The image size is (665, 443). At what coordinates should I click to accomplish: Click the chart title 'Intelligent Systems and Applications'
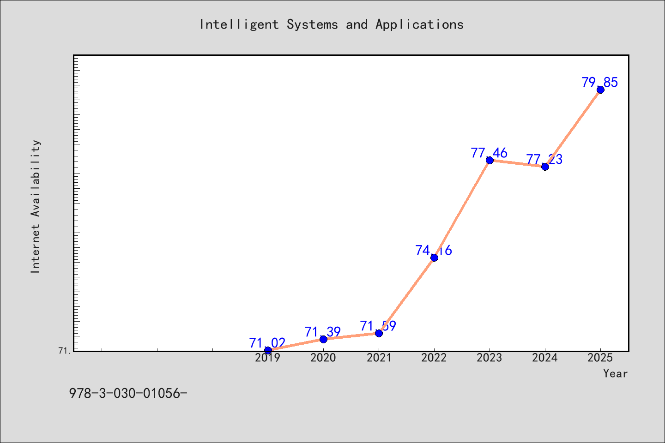coord(332,24)
